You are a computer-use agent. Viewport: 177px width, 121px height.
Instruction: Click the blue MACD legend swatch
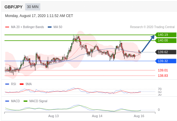tap(7, 101)
